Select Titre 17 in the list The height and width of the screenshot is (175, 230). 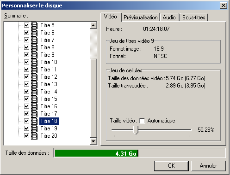click(x=49, y=114)
